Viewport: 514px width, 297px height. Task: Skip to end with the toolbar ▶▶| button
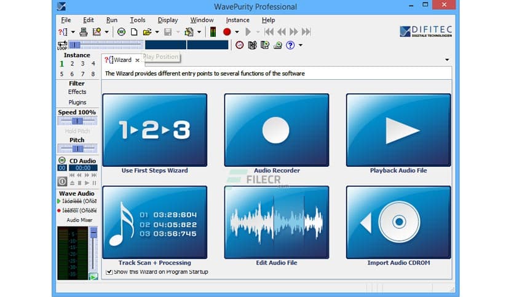[306, 32]
